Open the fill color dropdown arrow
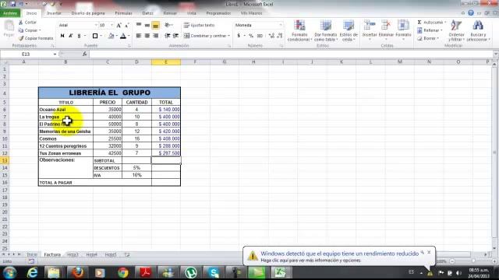Viewport: 499px width, 280px height. coord(117,36)
